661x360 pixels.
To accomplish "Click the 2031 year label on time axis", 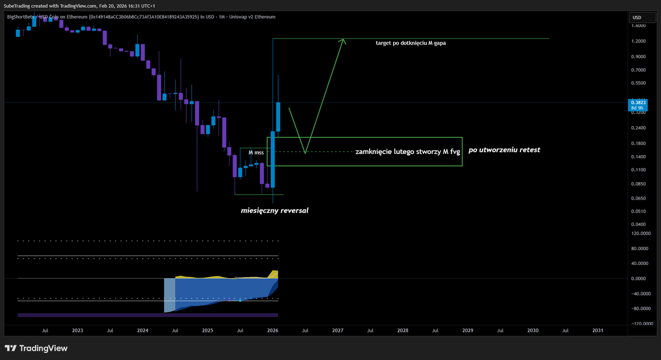I will pyautogui.click(x=598, y=331).
